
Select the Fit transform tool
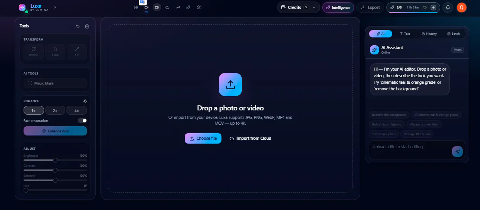coord(77,52)
